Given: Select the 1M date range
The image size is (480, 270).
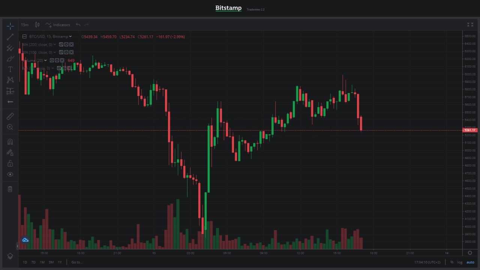Looking at the screenshot, I should tap(42, 262).
